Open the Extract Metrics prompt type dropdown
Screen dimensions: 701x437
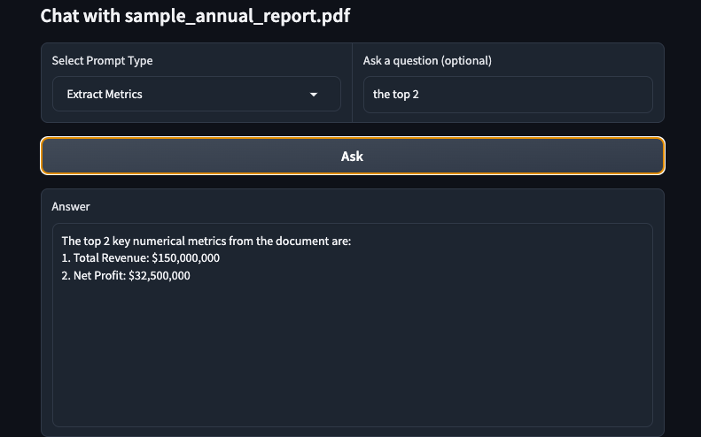(x=196, y=94)
